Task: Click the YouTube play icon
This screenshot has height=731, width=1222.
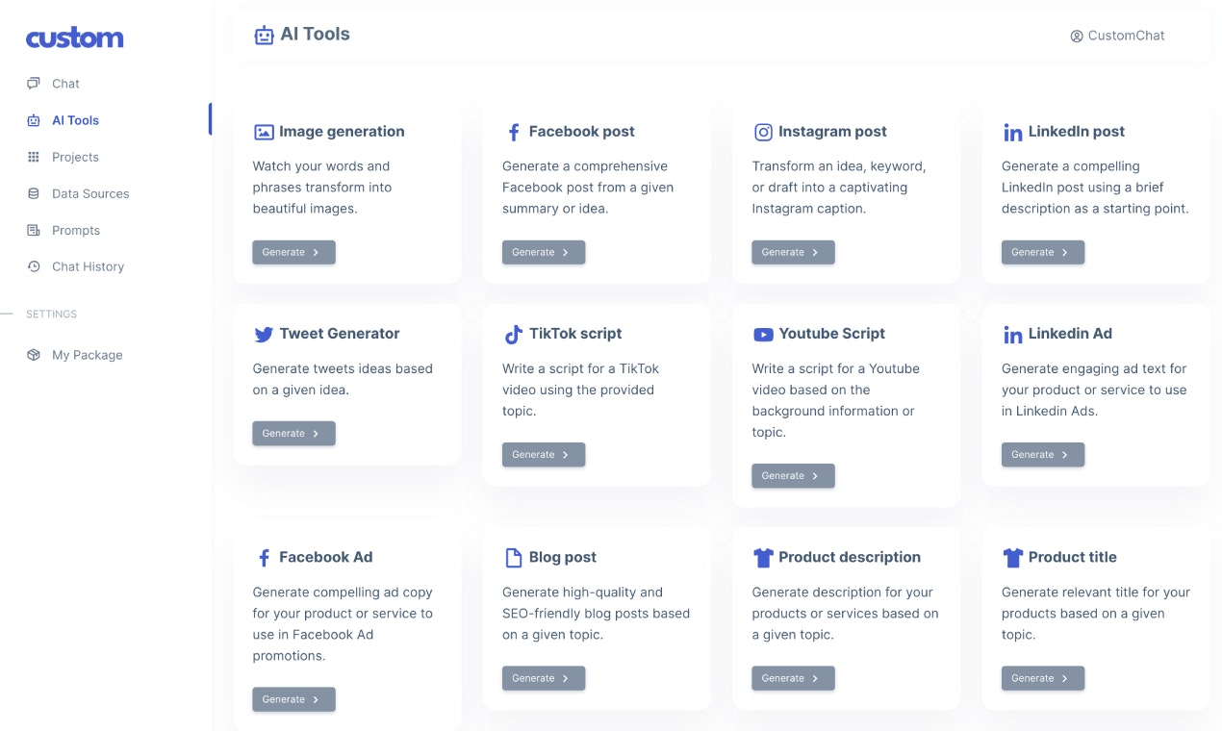Action: (x=763, y=335)
